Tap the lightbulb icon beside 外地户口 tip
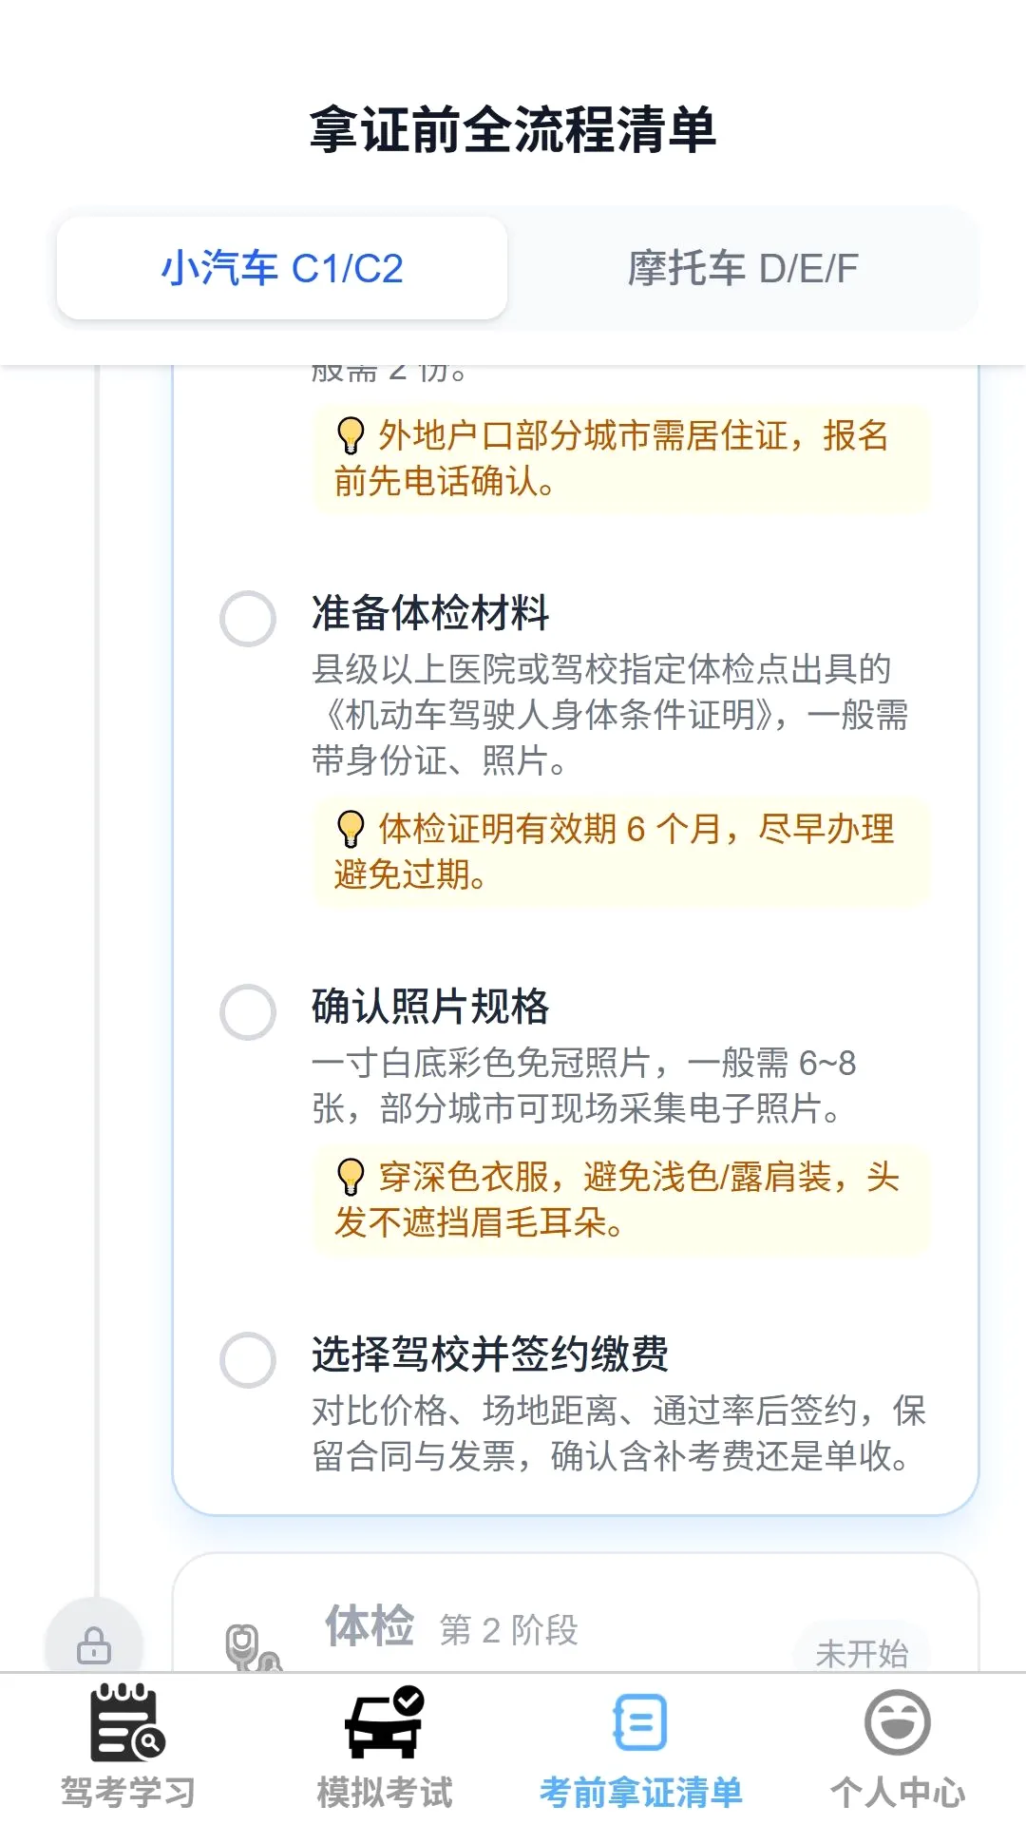The width and height of the screenshot is (1026, 1825). [351, 435]
